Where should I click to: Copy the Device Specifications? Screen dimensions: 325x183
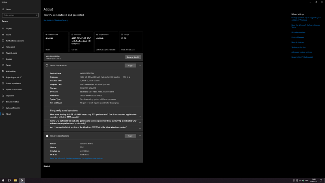[130, 65]
